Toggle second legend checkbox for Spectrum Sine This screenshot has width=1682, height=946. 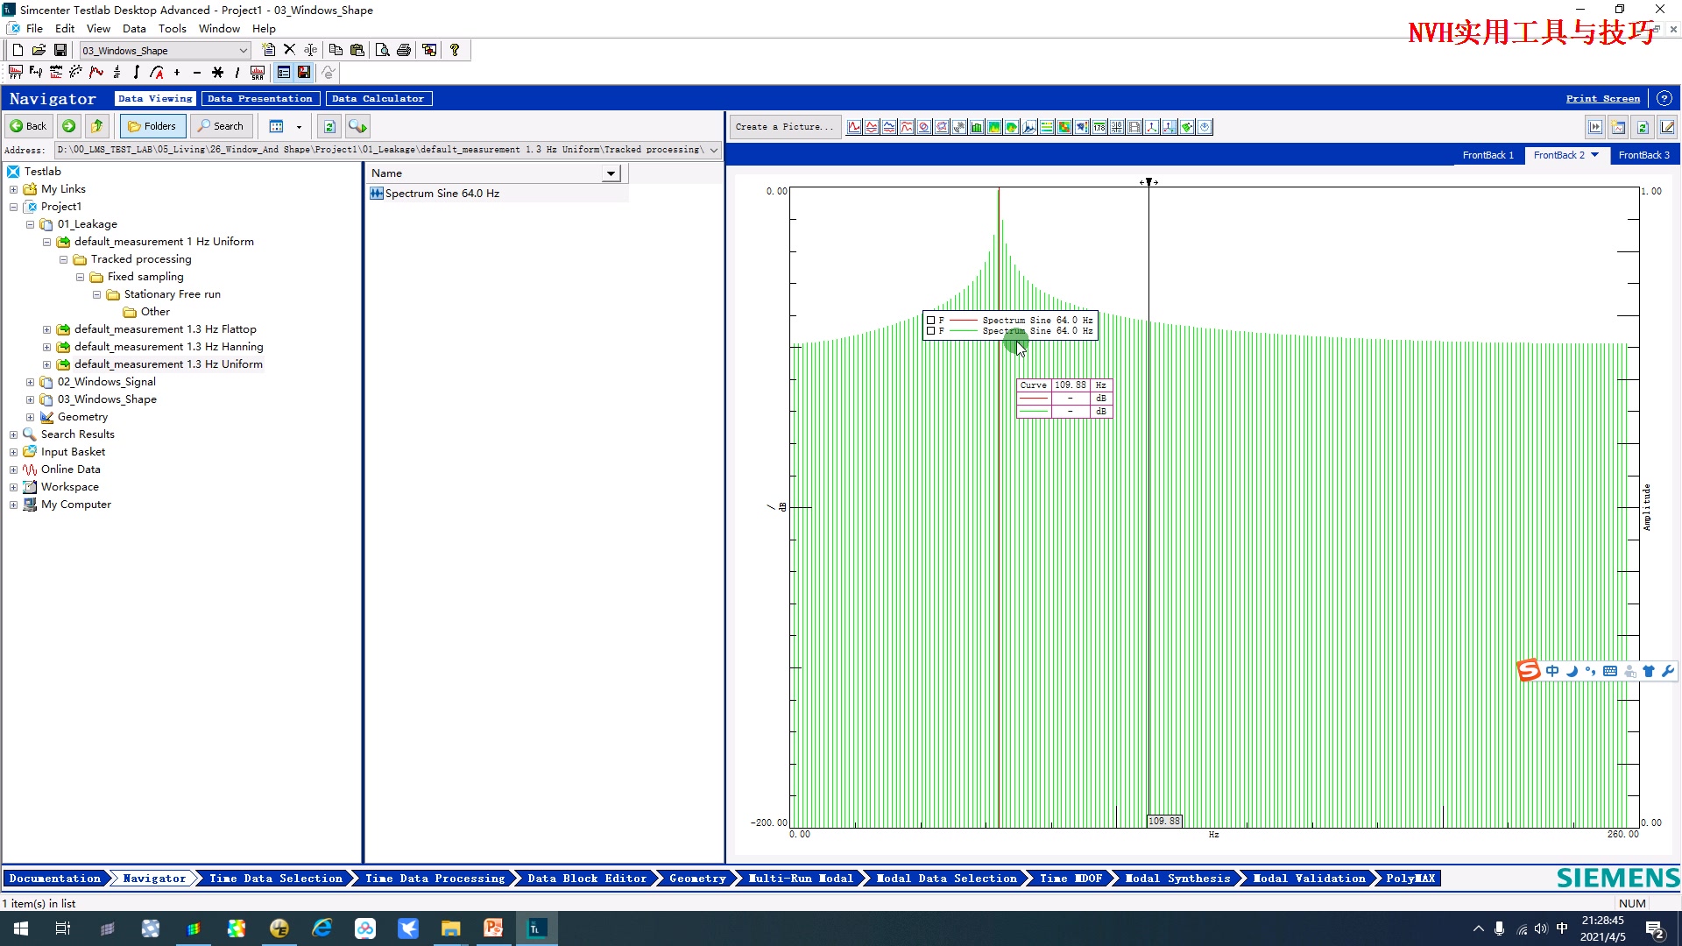[930, 331]
